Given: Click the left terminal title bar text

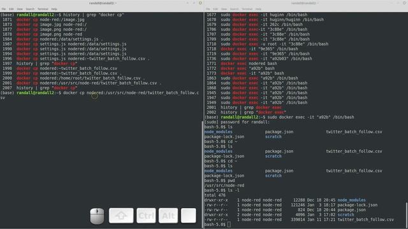Looking at the screenshot, I should point(103,3).
